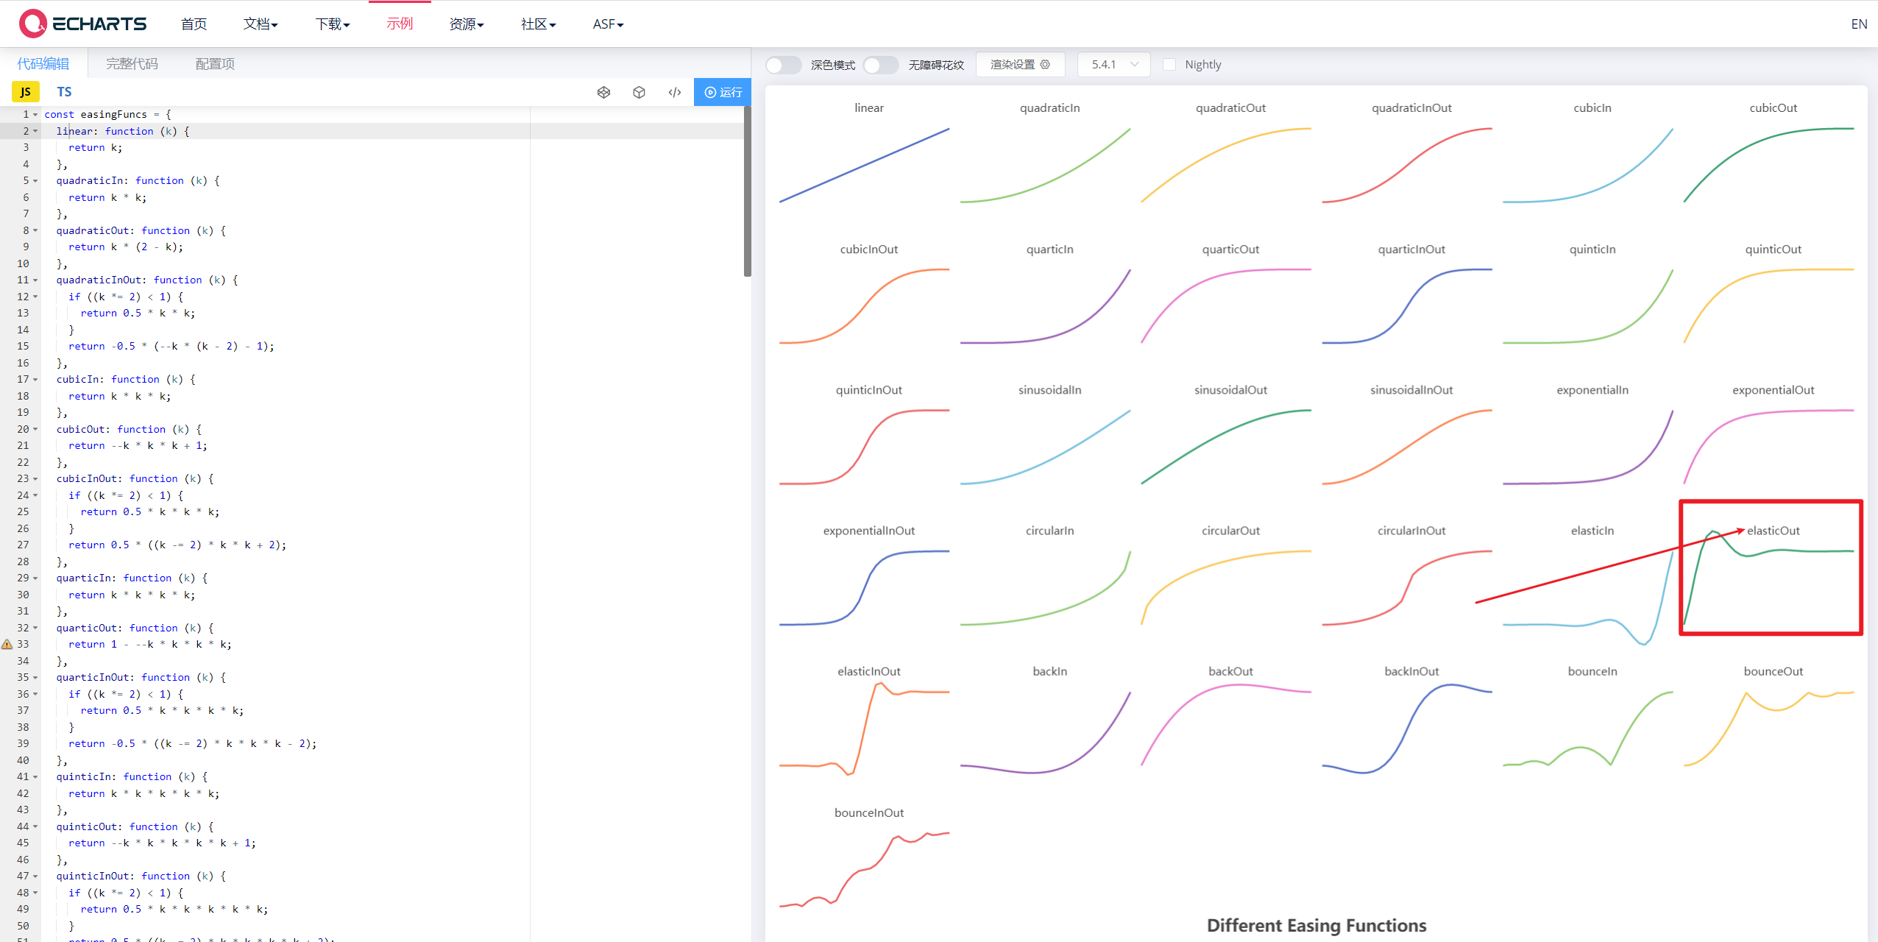
Task: Click the CodePen icon in editor toolbar
Action: 603,92
